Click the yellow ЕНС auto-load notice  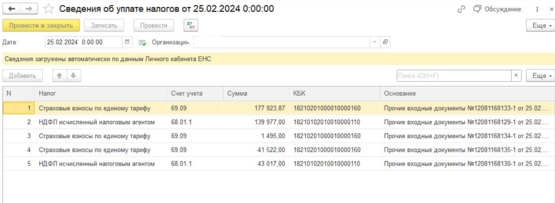click(279, 59)
